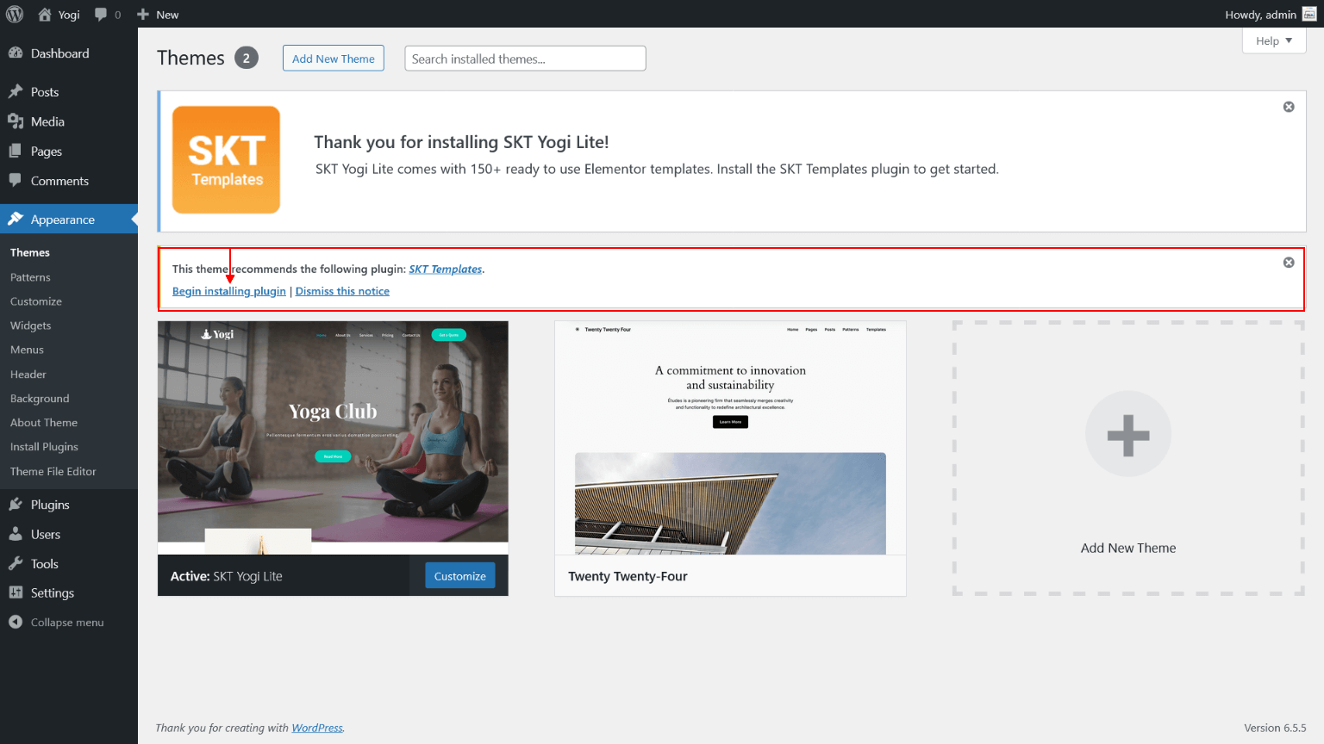The height and width of the screenshot is (744, 1324).
Task: Dismiss the SKT Yogi Lite welcome banner
Action: pyautogui.click(x=1289, y=107)
